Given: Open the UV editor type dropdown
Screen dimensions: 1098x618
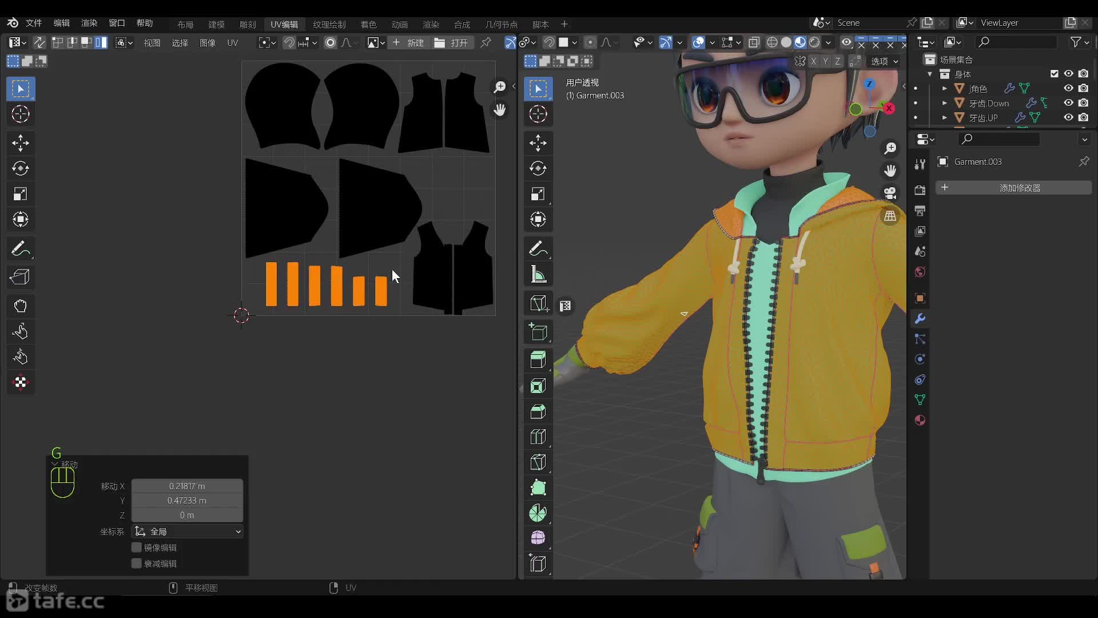Looking at the screenshot, I should [x=18, y=42].
